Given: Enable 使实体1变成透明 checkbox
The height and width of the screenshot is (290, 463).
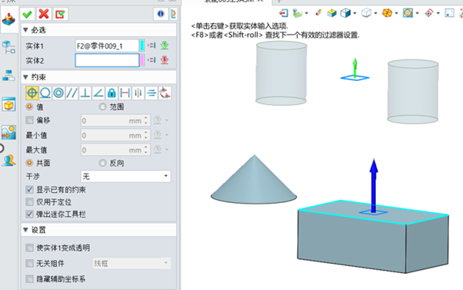Looking at the screenshot, I should click(29, 248).
